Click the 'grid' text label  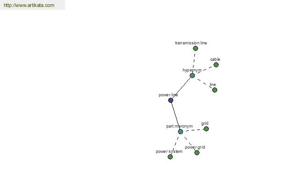205,123
